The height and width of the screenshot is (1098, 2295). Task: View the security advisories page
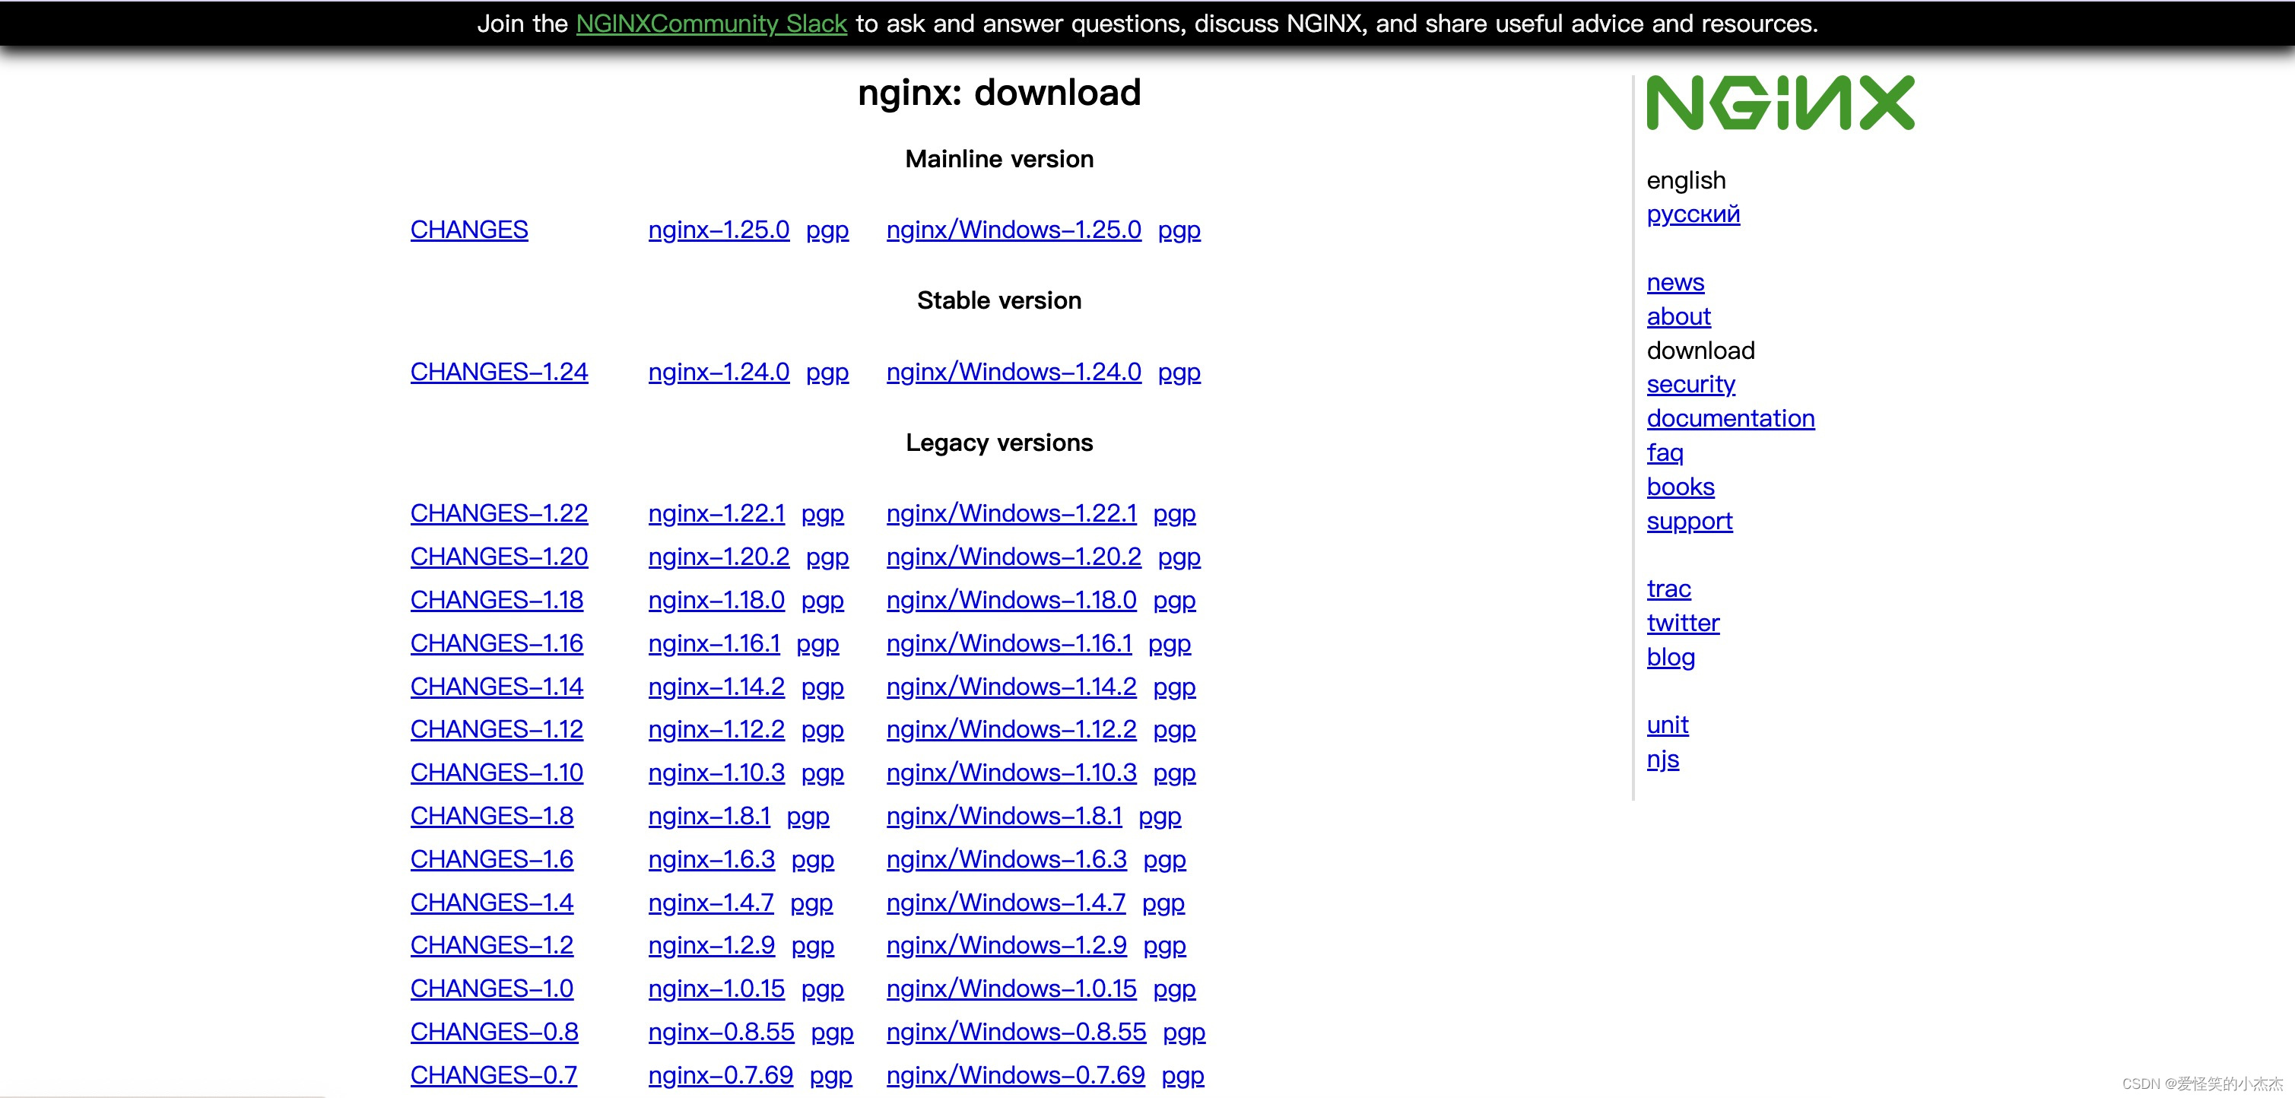tap(1690, 384)
